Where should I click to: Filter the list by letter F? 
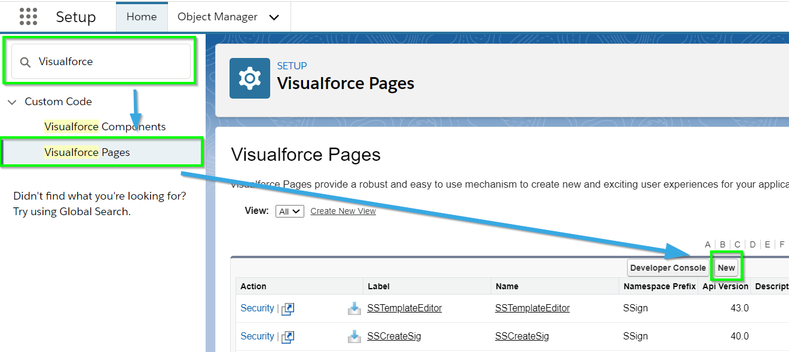pos(782,244)
